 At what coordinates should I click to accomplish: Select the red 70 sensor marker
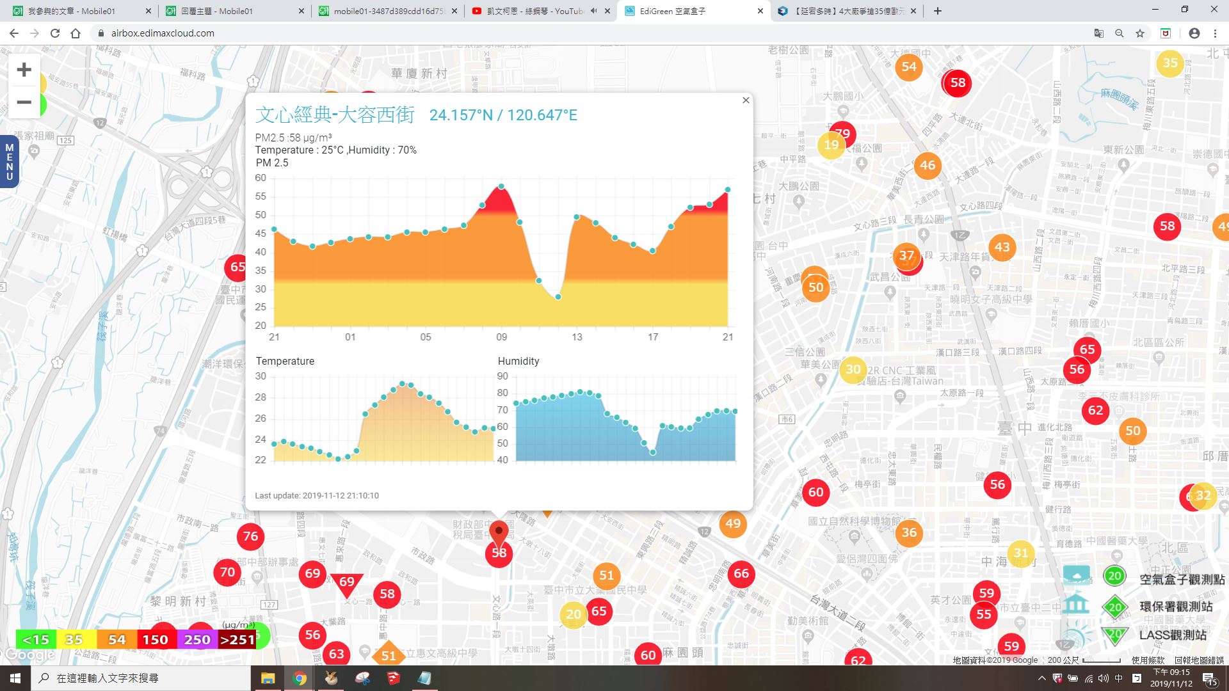point(227,572)
